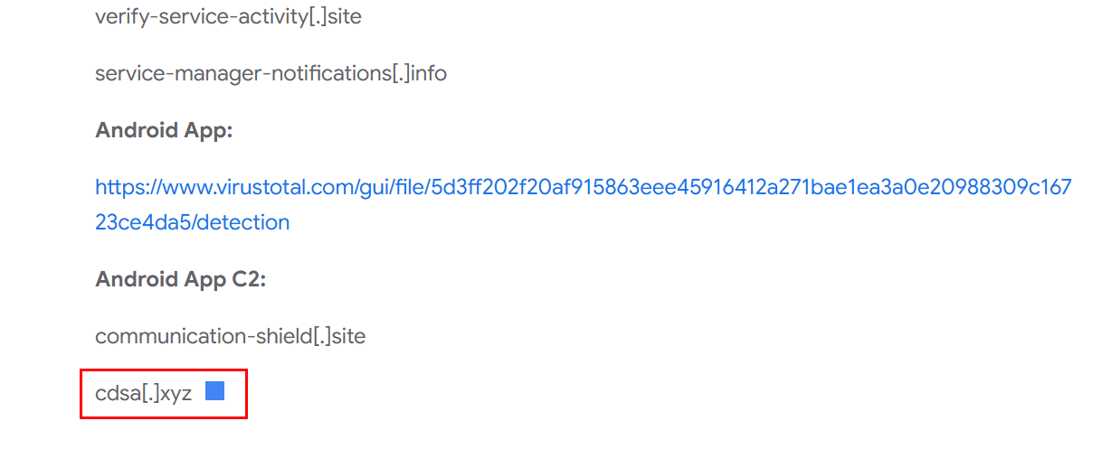Click the verify-service-activity[.]site domain text
1111x468 pixels.
pos(228,17)
